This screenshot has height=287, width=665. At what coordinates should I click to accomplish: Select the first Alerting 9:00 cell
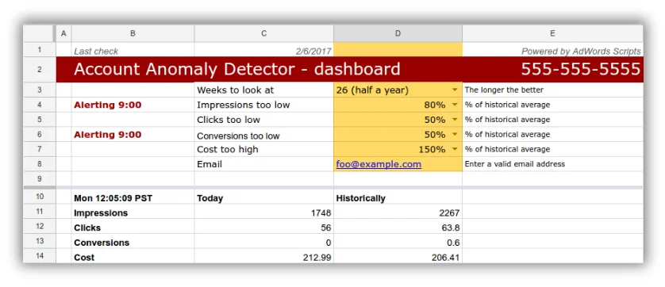133,105
